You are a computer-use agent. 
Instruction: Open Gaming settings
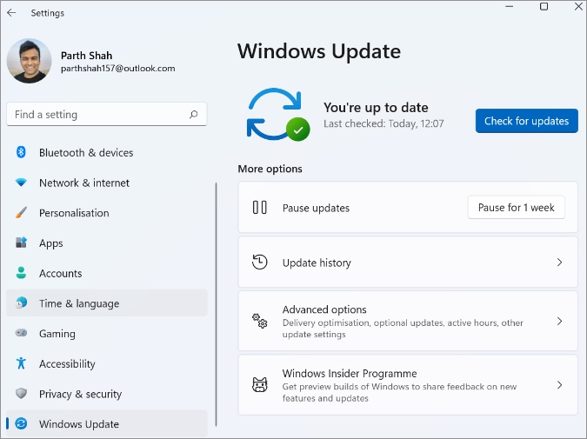click(x=107, y=334)
